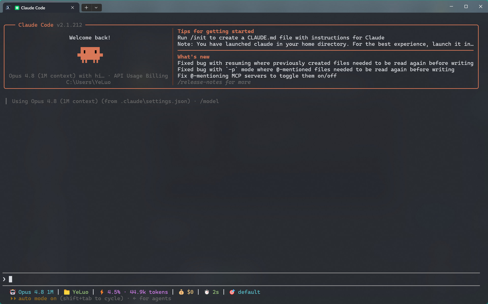Image resolution: width=488 pixels, height=304 pixels.
Task: Click the green Claude Code tab icon
Action: coord(17,8)
